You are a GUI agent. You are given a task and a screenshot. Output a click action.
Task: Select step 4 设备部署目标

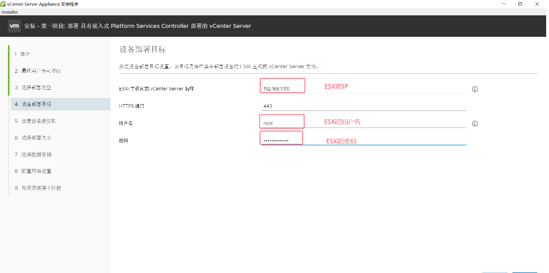click(x=60, y=105)
